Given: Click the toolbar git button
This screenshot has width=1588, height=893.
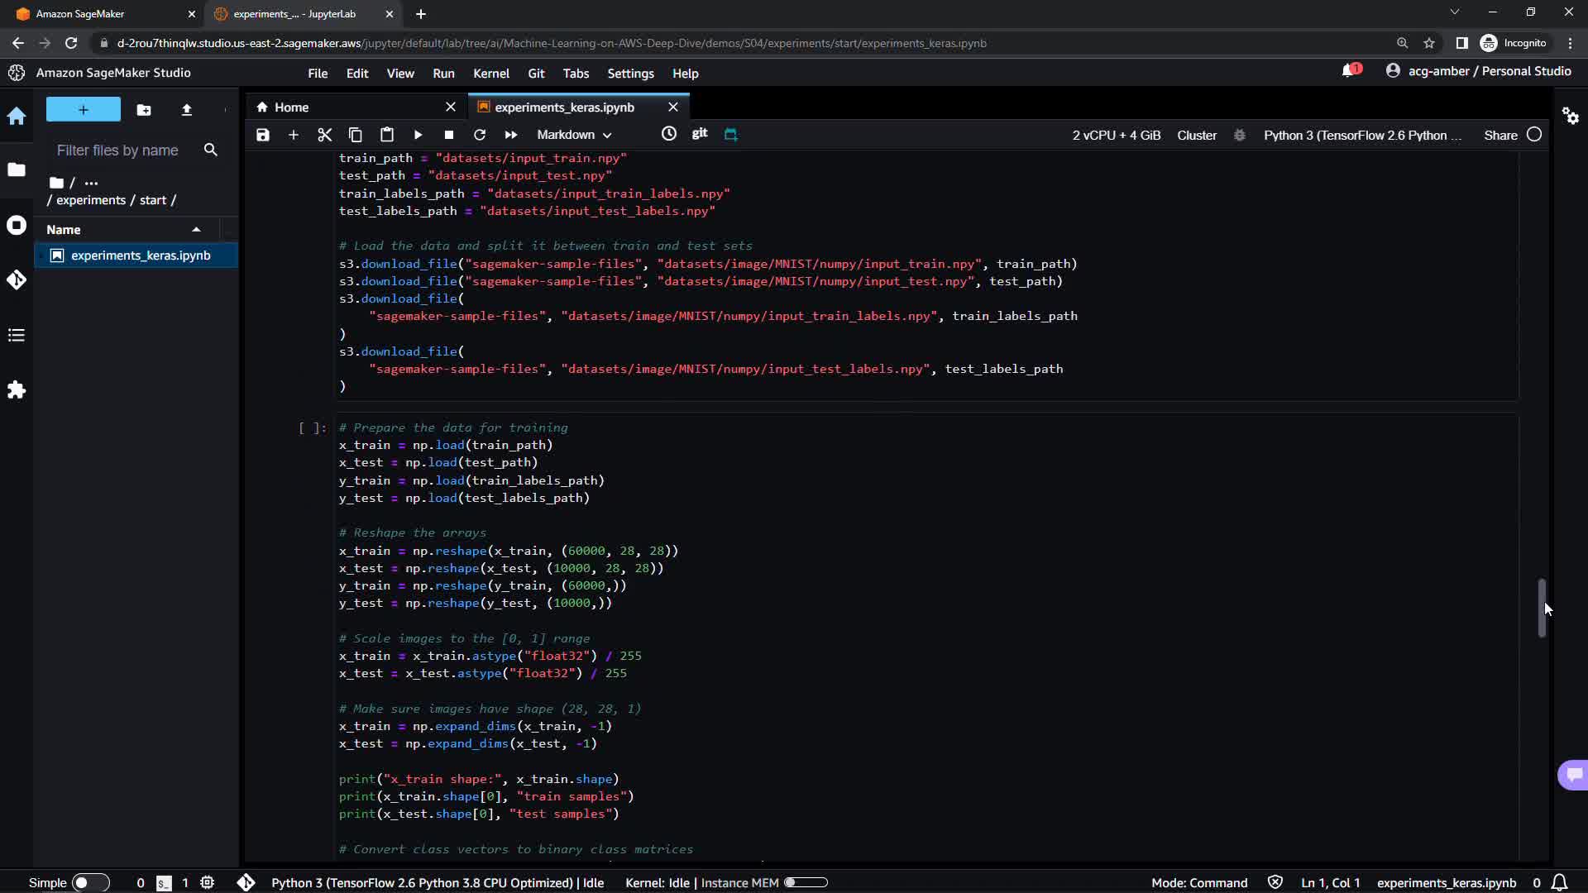Looking at the screenshot, I should click(x=700, y=133).
